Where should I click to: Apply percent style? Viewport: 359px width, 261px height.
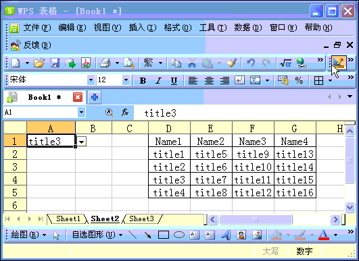299,80
